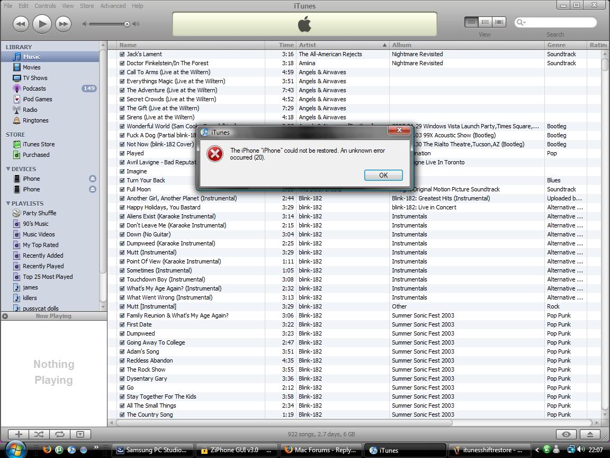
Task: Switch to Cover Flow view
Action: (499, 22)
